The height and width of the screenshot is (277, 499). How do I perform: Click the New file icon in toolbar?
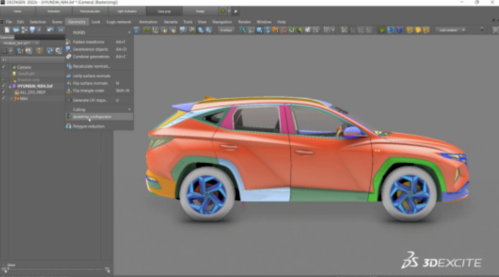click(x=6, y=30)
